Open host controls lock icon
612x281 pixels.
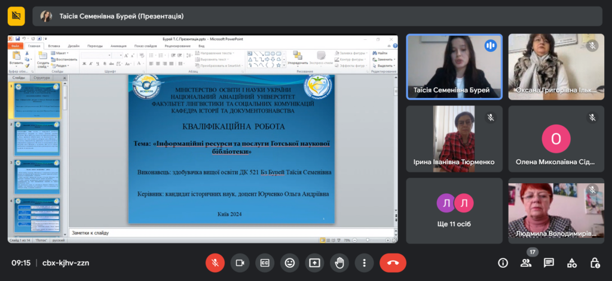(595, 263)
